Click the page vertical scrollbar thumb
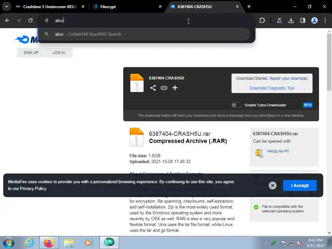Image resolution: width=332 pixels, height=249 pixels. click(x=329, y=62)
